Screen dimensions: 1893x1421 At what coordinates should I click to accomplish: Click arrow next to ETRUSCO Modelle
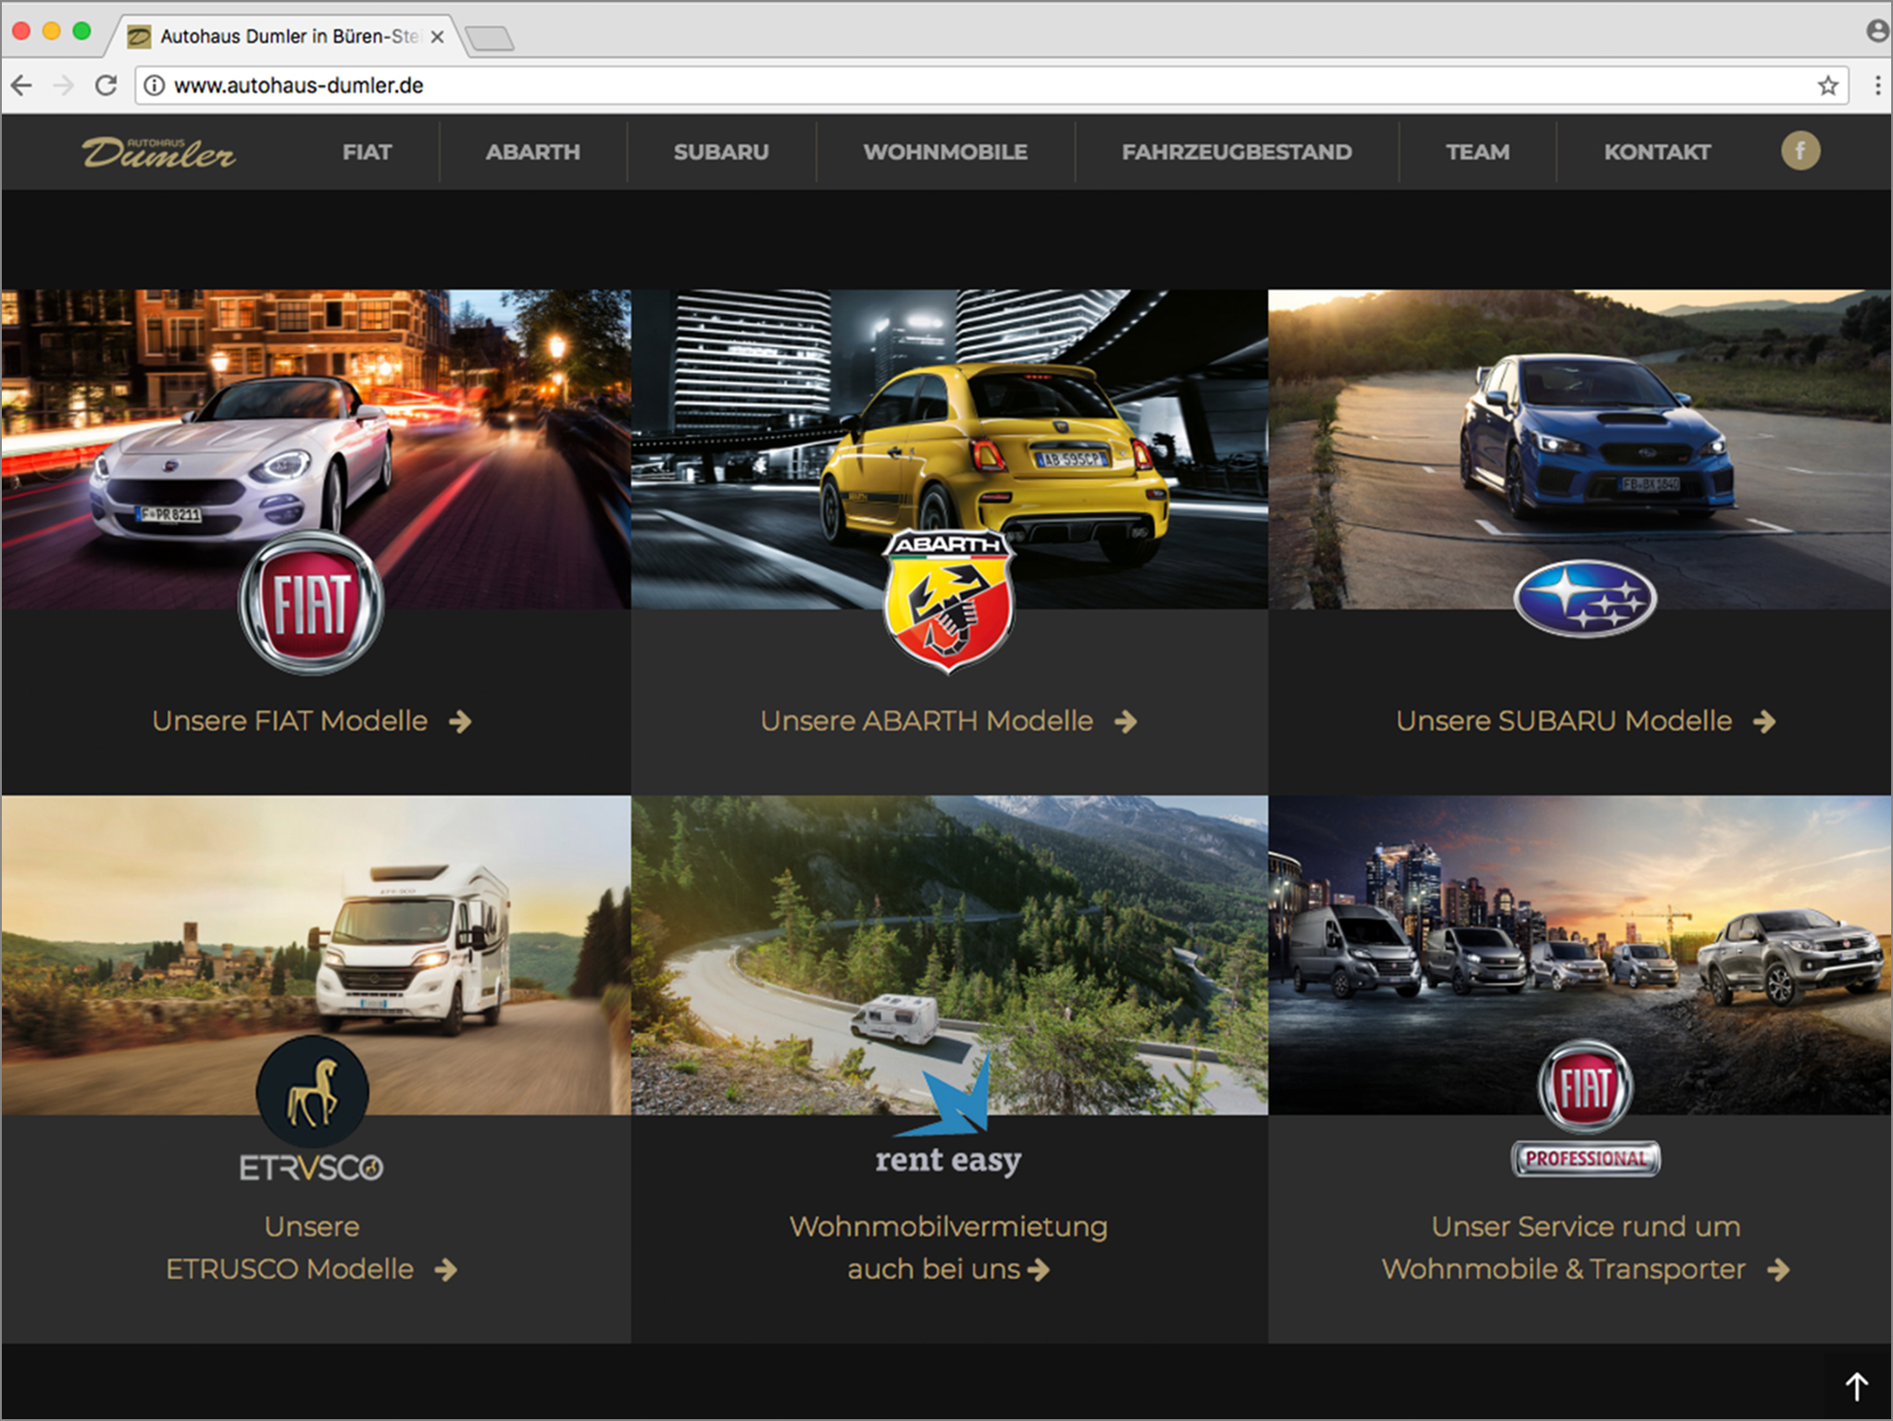click(446, 1269)
